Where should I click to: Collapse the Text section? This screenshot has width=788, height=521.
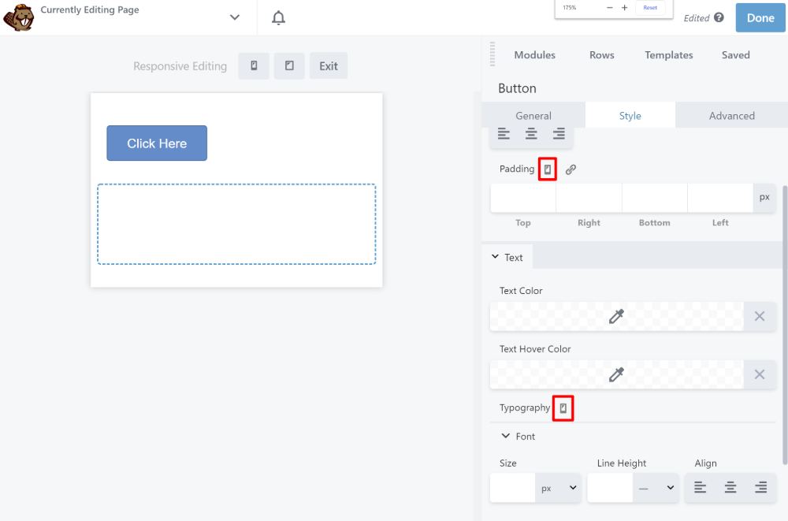[507, 258]
